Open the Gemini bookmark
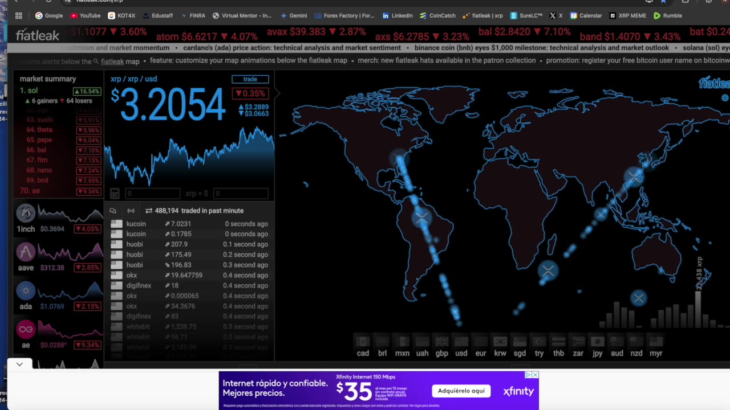The width and height of the screenshot is (730, 410). (x=293, y=15)
